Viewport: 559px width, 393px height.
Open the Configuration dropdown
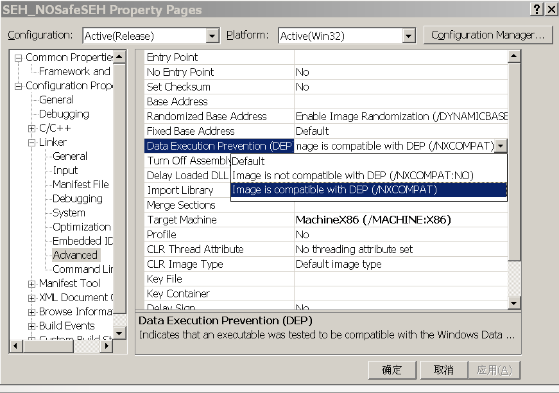click(212, 36)
